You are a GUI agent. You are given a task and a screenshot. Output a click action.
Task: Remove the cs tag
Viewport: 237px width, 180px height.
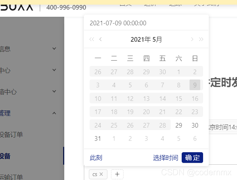coord(101,174)
